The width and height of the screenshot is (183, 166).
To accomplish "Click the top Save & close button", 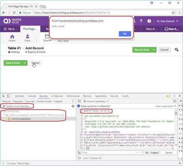I will pyautogui.click(x=142, y=50).
